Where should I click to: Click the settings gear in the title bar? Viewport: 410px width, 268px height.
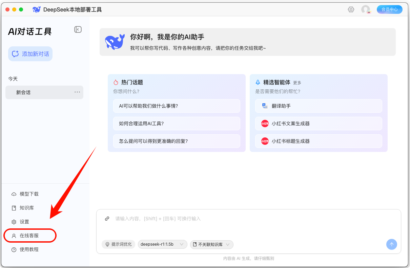(351, 9)
